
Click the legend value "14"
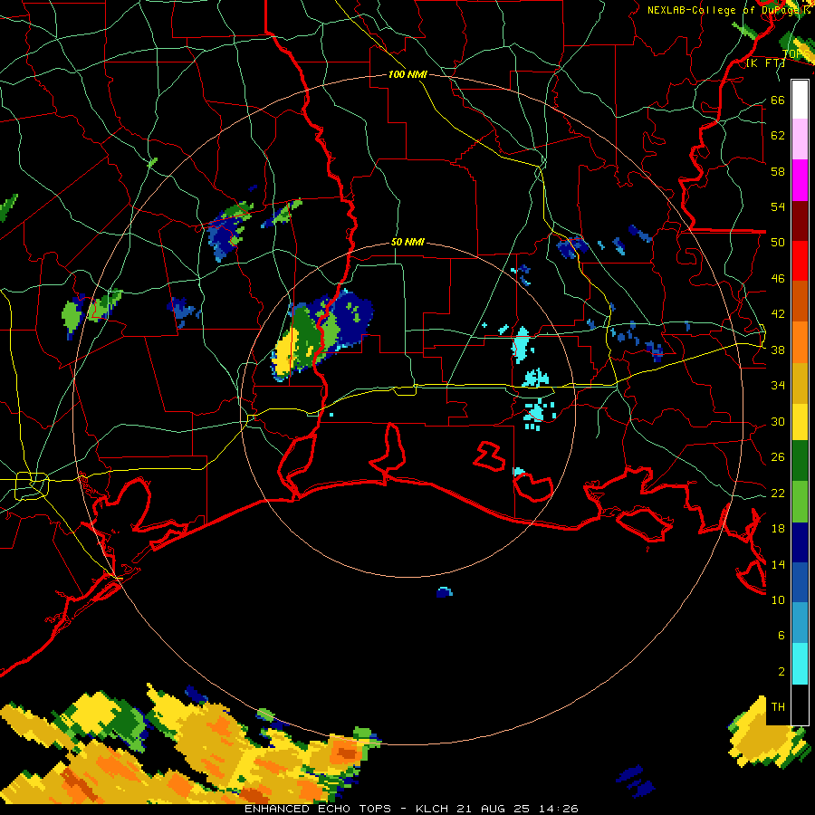[778, 564]
